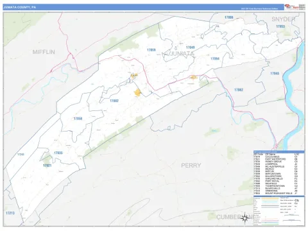Click ZIP code label 17086 on the map

pyautogui.click(x=229, y=17)
